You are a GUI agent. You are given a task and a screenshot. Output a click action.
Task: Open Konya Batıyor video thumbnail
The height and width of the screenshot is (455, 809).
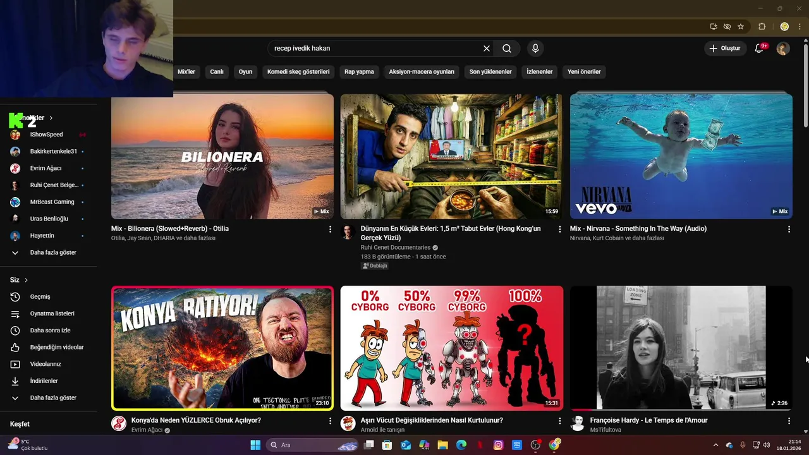(x=222, y=348)
